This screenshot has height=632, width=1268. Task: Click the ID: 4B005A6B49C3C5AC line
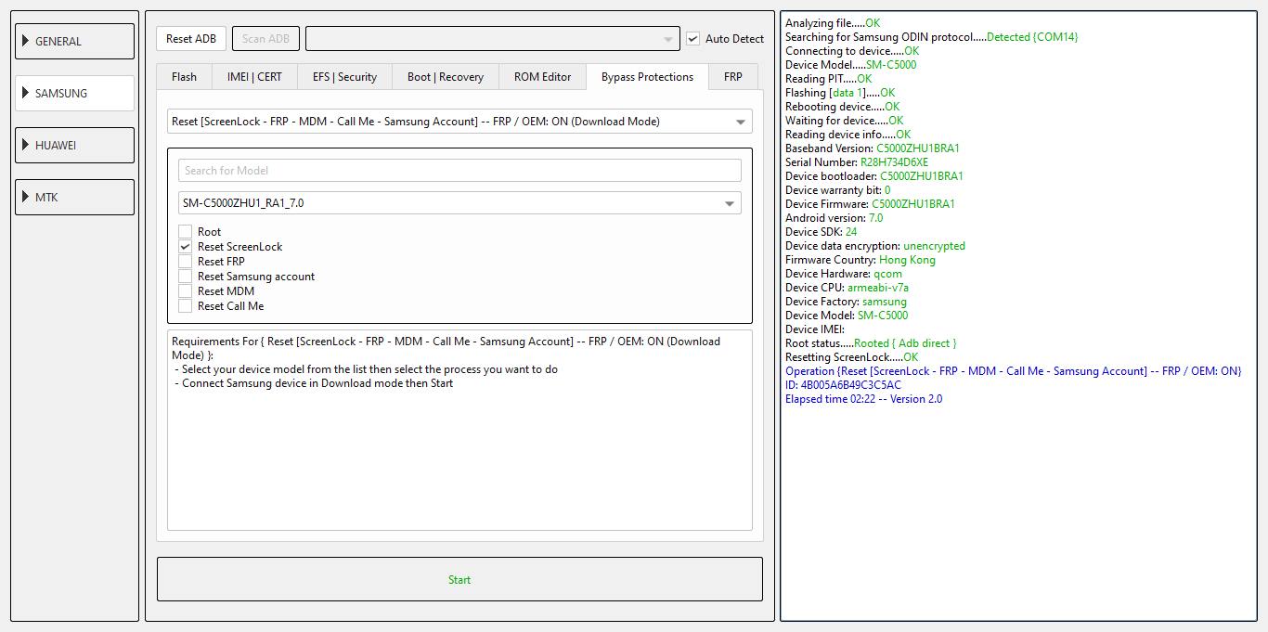pos(843,385)
